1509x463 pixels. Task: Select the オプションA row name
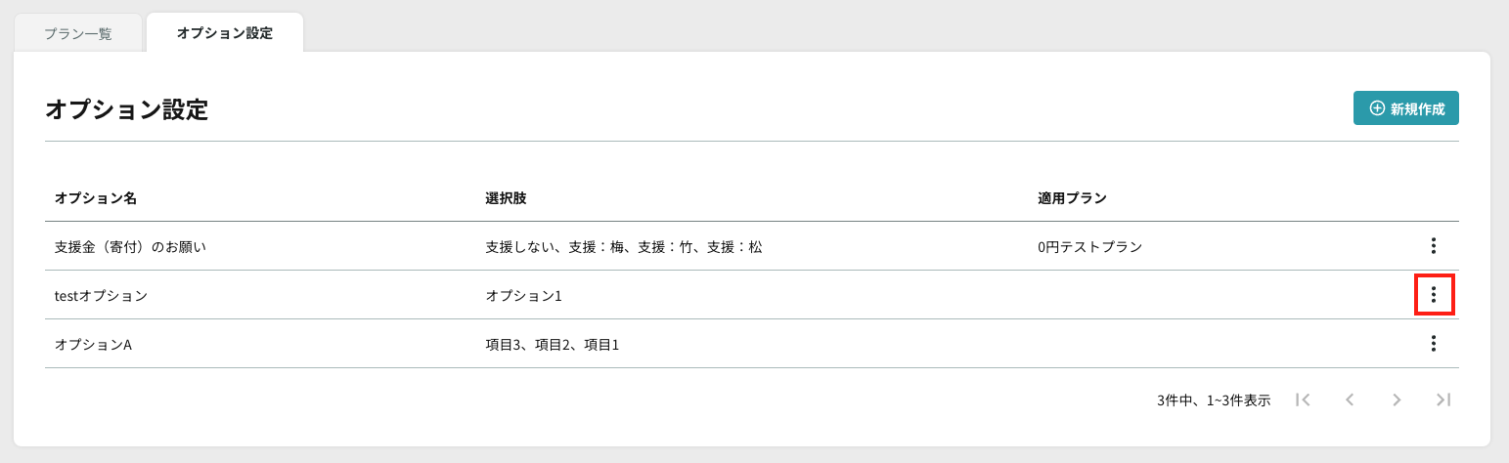[93, 345]
